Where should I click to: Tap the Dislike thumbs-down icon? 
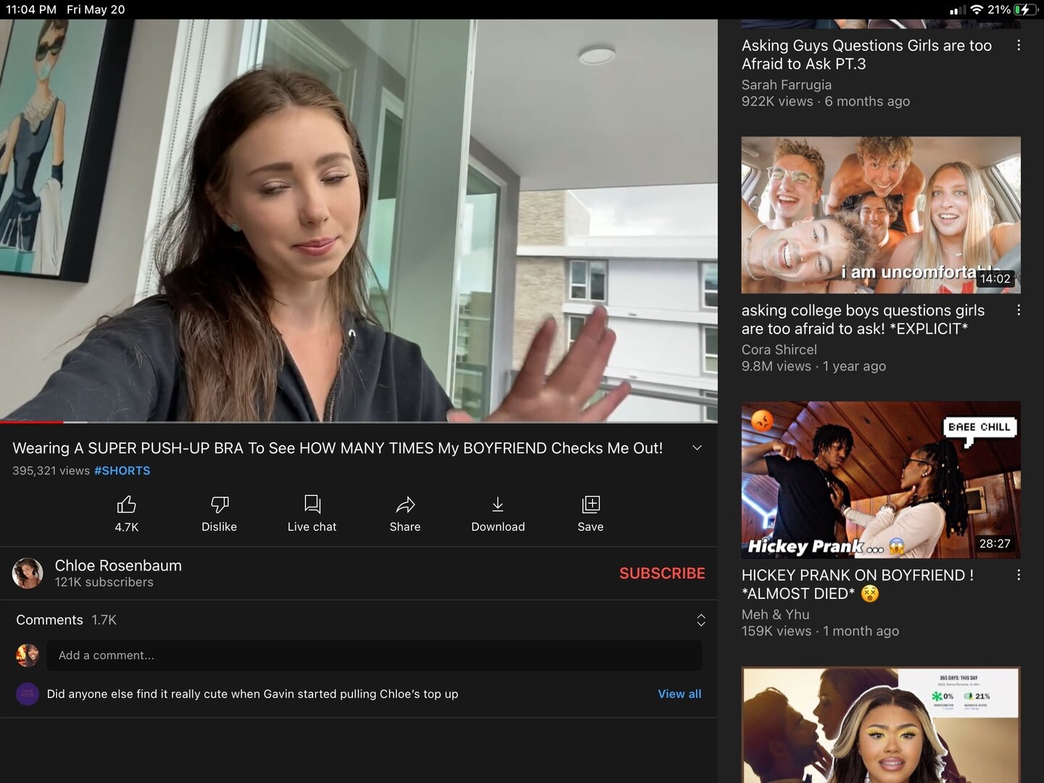tap(219, 504)
